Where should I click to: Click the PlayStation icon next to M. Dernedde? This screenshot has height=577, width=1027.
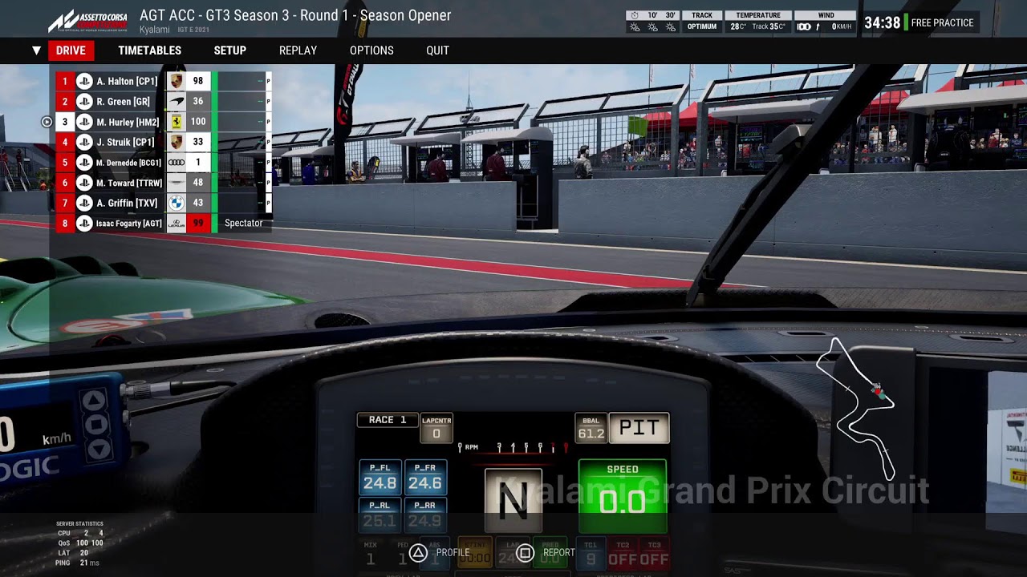[x=84, y=163]
